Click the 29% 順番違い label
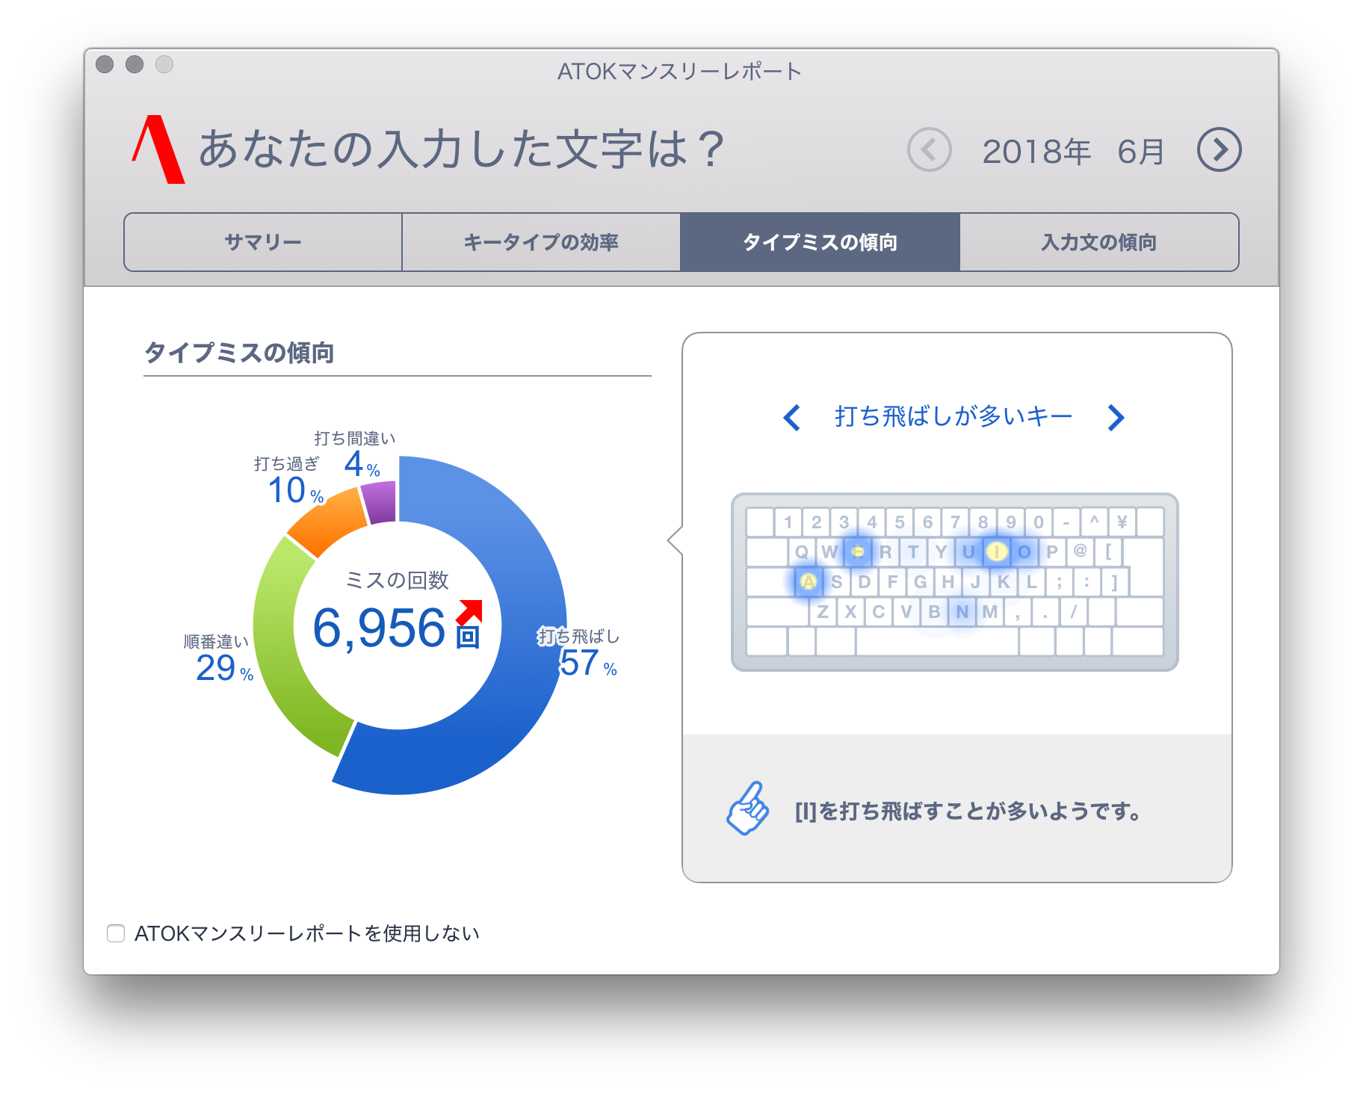 click(x=218, y=658)
